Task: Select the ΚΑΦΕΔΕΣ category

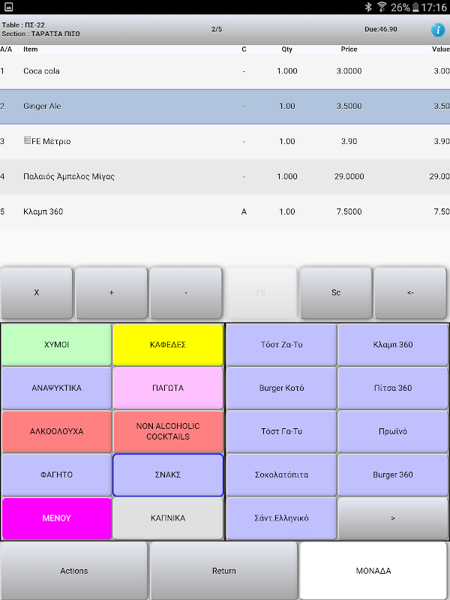Action: pos(168,345)
